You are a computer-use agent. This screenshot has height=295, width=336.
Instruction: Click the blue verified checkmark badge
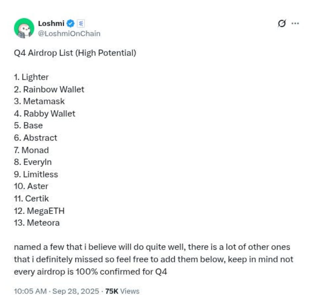click(70, 23)
